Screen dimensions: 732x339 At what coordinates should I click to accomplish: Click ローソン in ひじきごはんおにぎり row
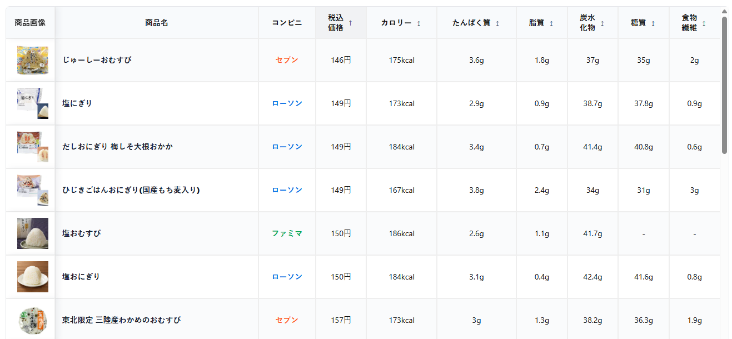[x=287, y=190]
